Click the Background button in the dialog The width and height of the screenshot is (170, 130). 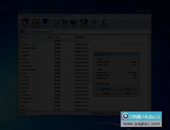coord(106,89)
